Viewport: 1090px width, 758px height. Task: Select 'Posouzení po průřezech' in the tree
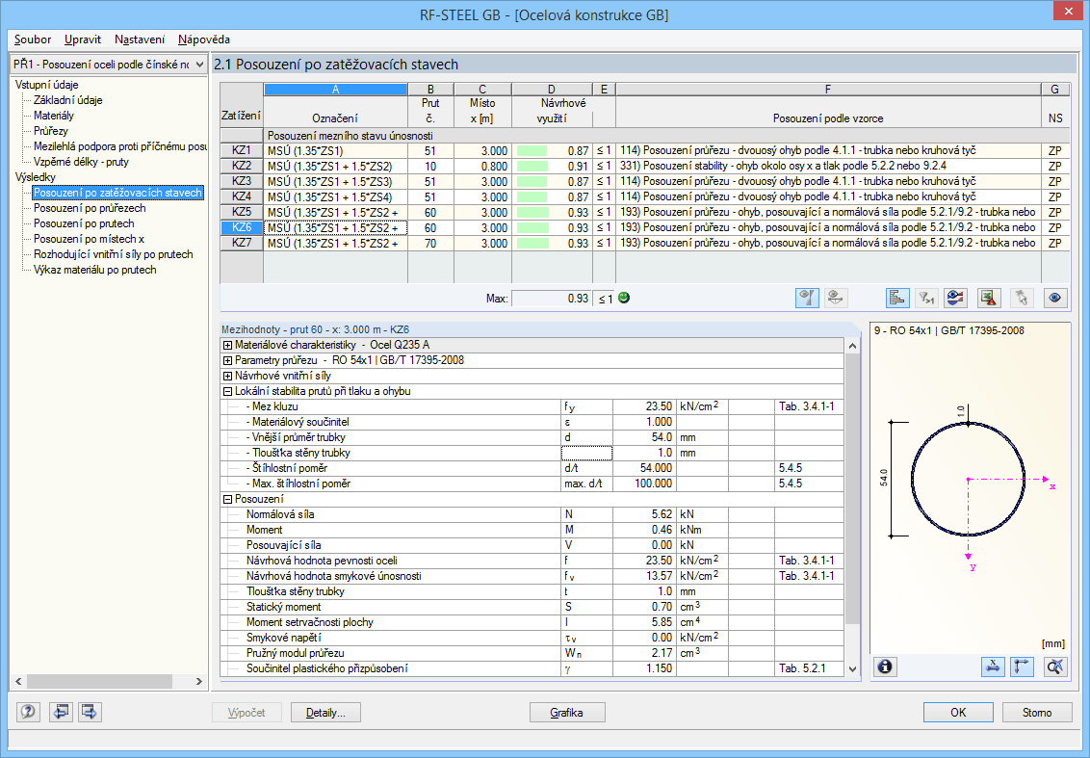pos(90,208)
